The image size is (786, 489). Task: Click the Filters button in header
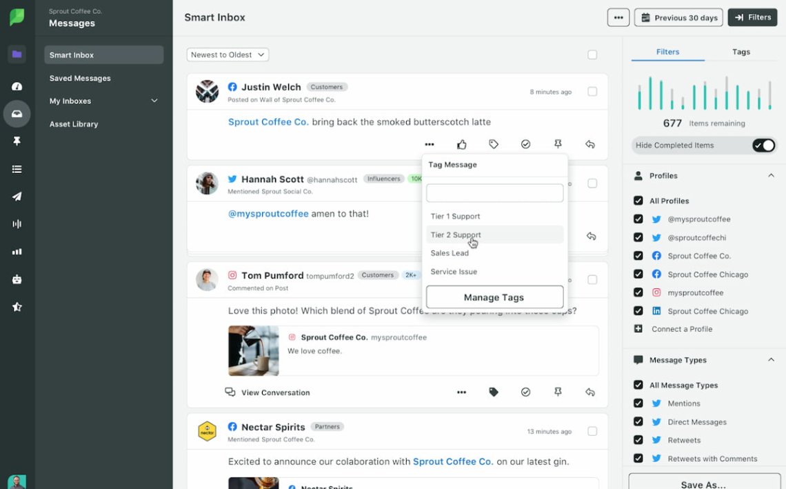click(x=752, y=17)
